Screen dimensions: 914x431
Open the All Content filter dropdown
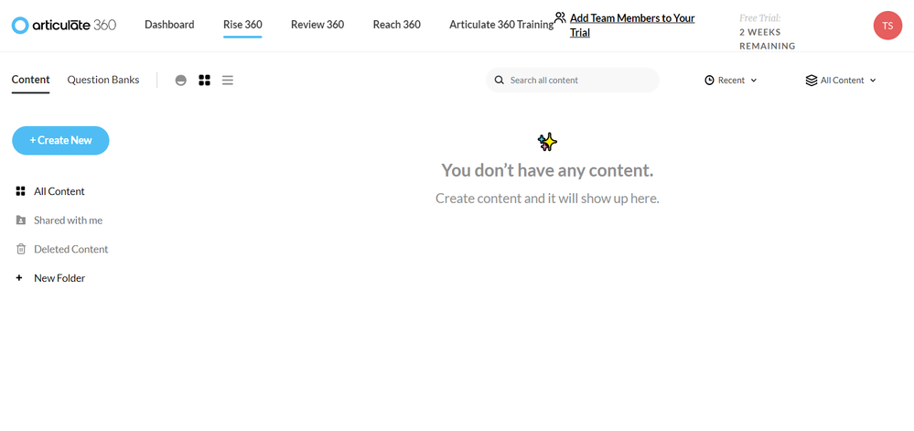click(841, 81)
